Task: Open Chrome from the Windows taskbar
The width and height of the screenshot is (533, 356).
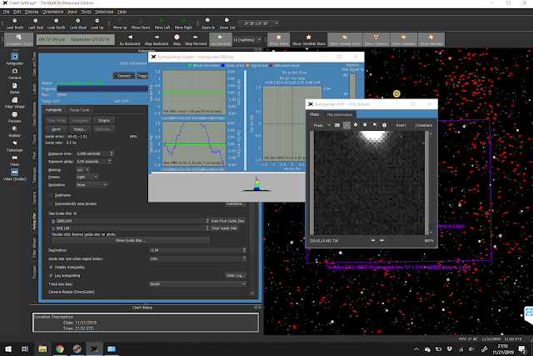Action: [x=60, y=348]
